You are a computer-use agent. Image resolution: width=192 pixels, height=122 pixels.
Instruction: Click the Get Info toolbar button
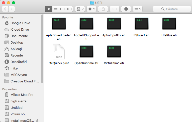[x=126, y=9]
